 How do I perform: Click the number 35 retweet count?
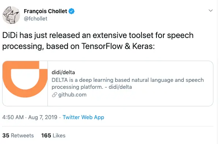pyautogui.click(x=6, y=136)
